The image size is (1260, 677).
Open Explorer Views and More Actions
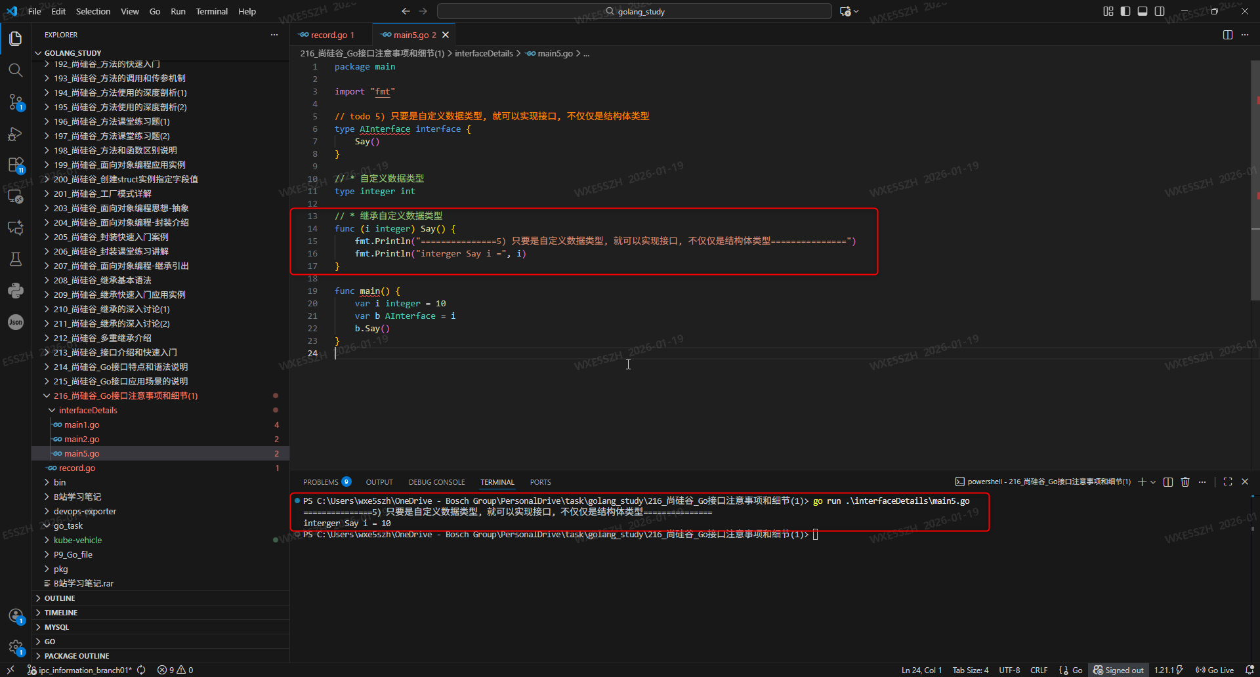[x=274, y=35]
